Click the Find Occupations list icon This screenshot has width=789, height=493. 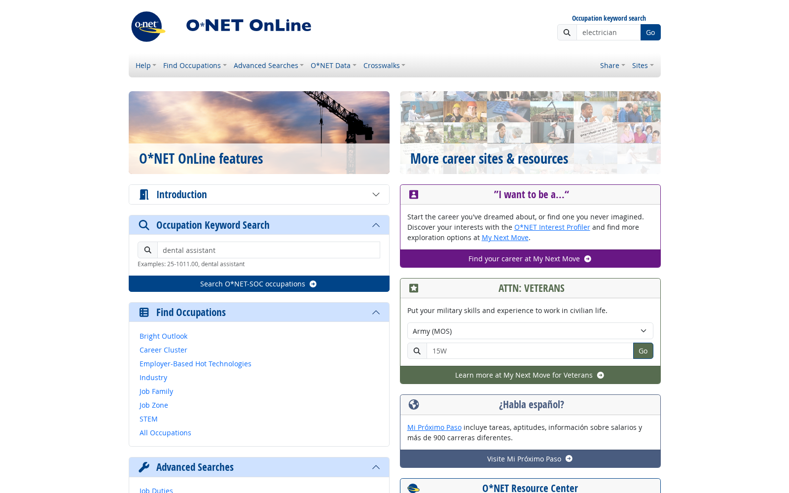click(144, 313)
